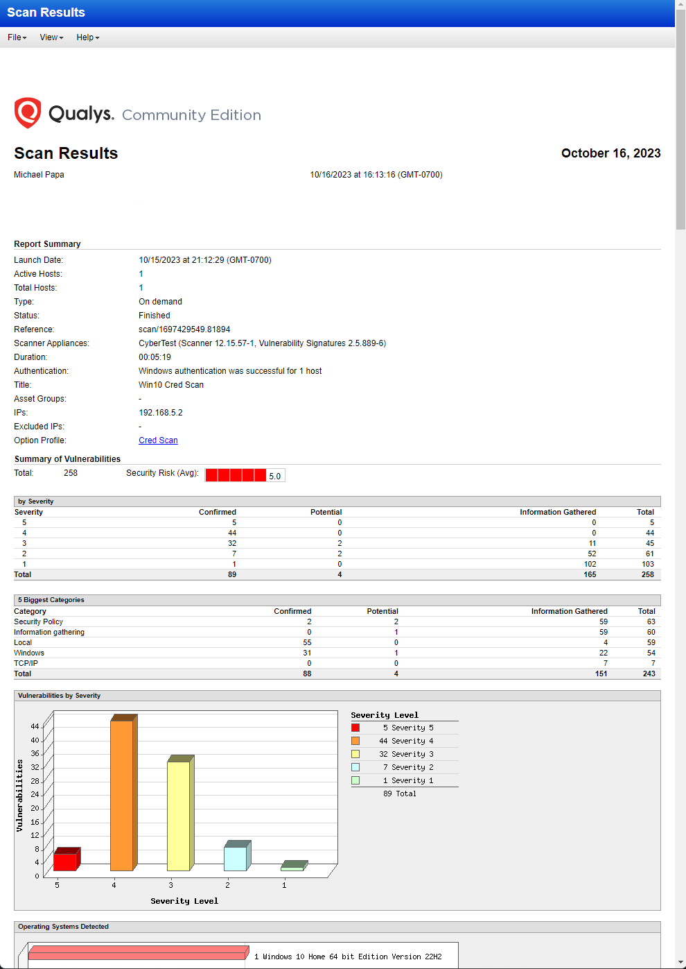Image resolution: width=686 pixels, height=969 pixels.
Task: Select the orange Severity 4 legend swatch
Action: (x=355, y=740)
